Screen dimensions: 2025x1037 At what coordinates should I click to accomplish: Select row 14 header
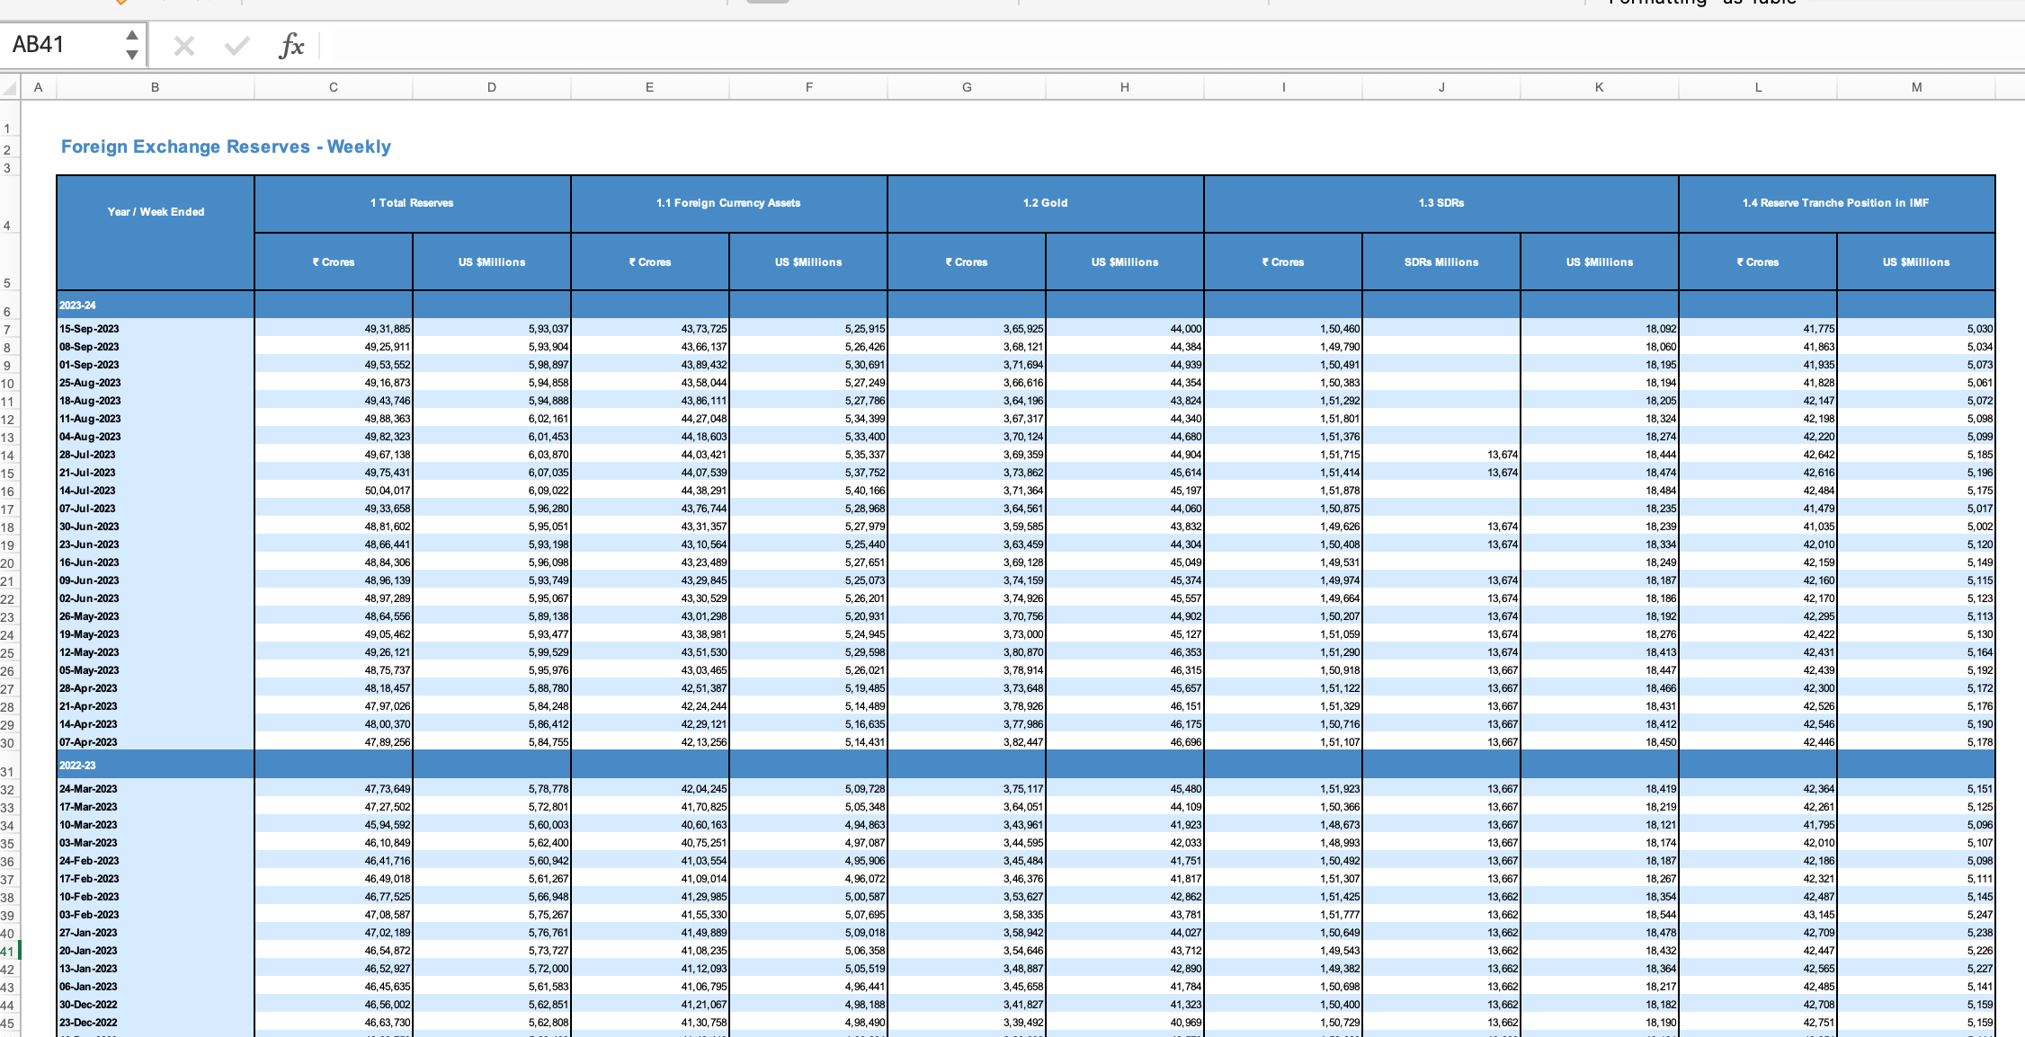pyautogui.click(x=8, y=456)
